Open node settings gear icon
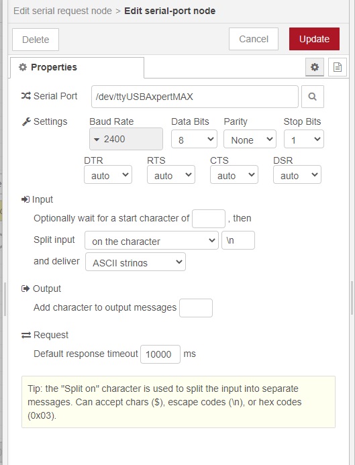The height and width of the screenshot is (465, 355). coord(314,67)
